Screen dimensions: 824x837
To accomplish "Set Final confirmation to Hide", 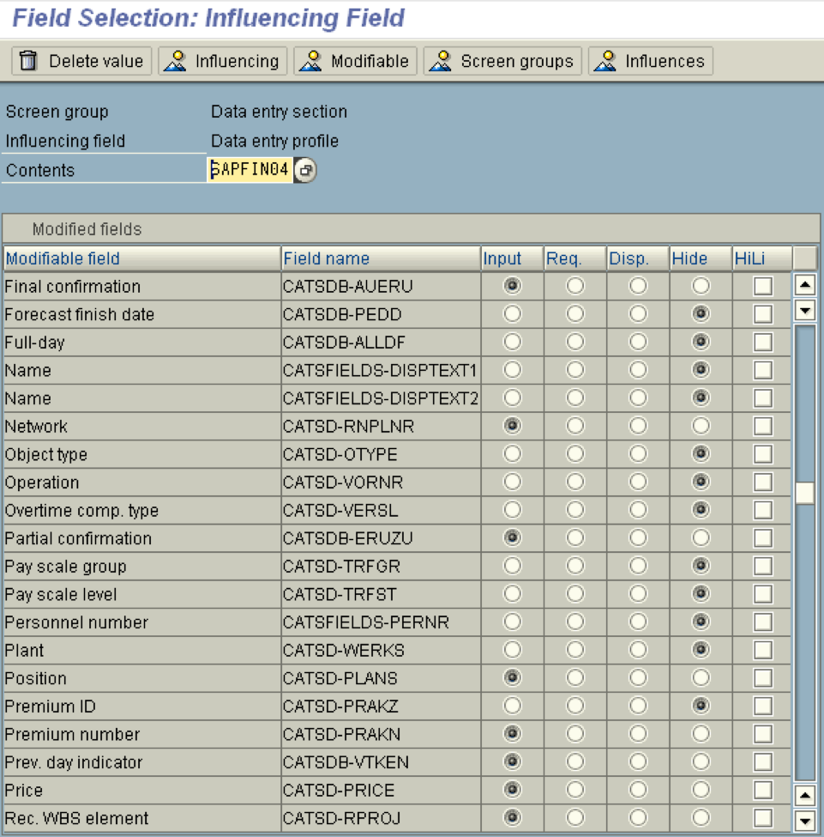I will tap(701, 287).
